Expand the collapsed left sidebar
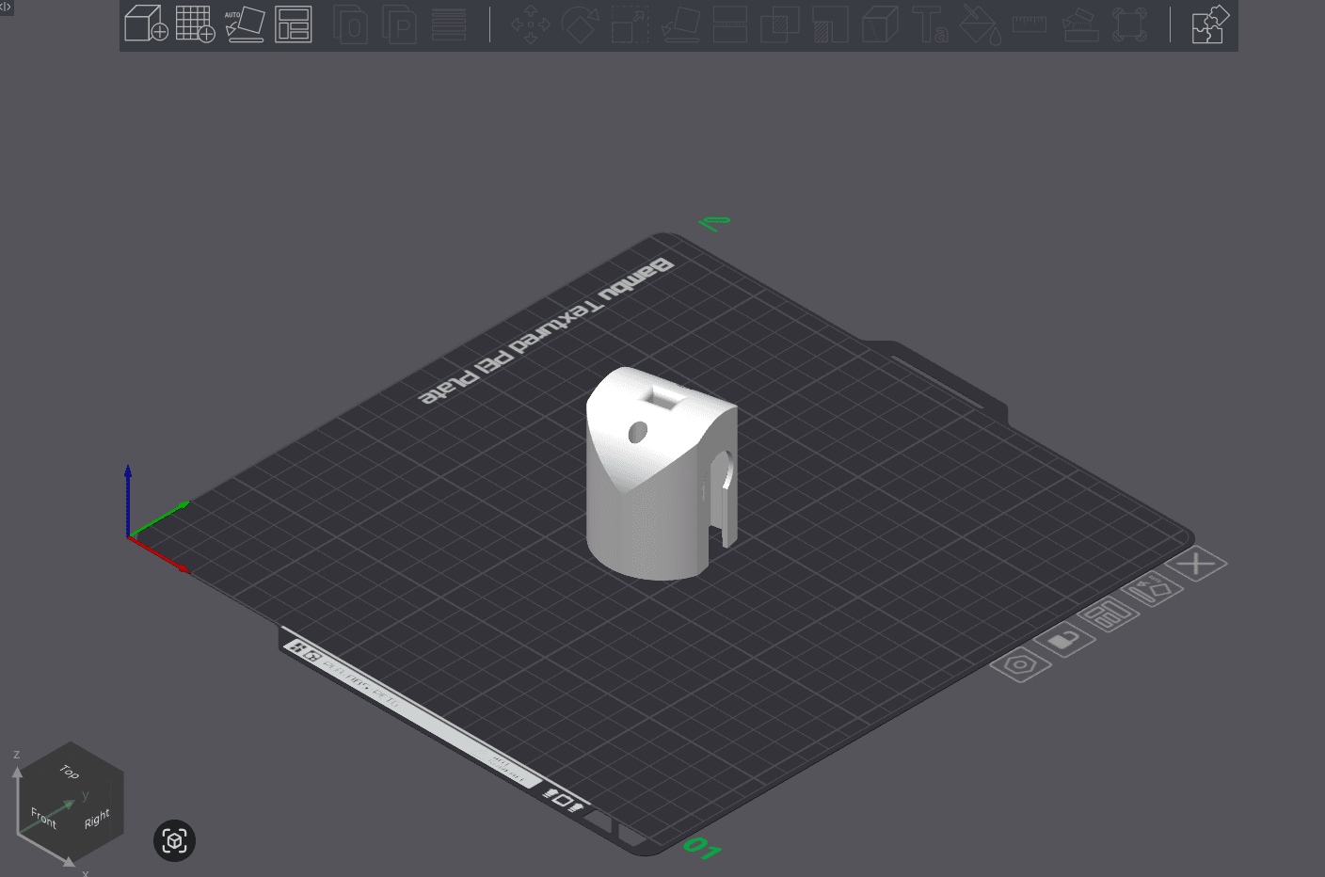This screenshot has width=1325, height=877. point(7,8)
